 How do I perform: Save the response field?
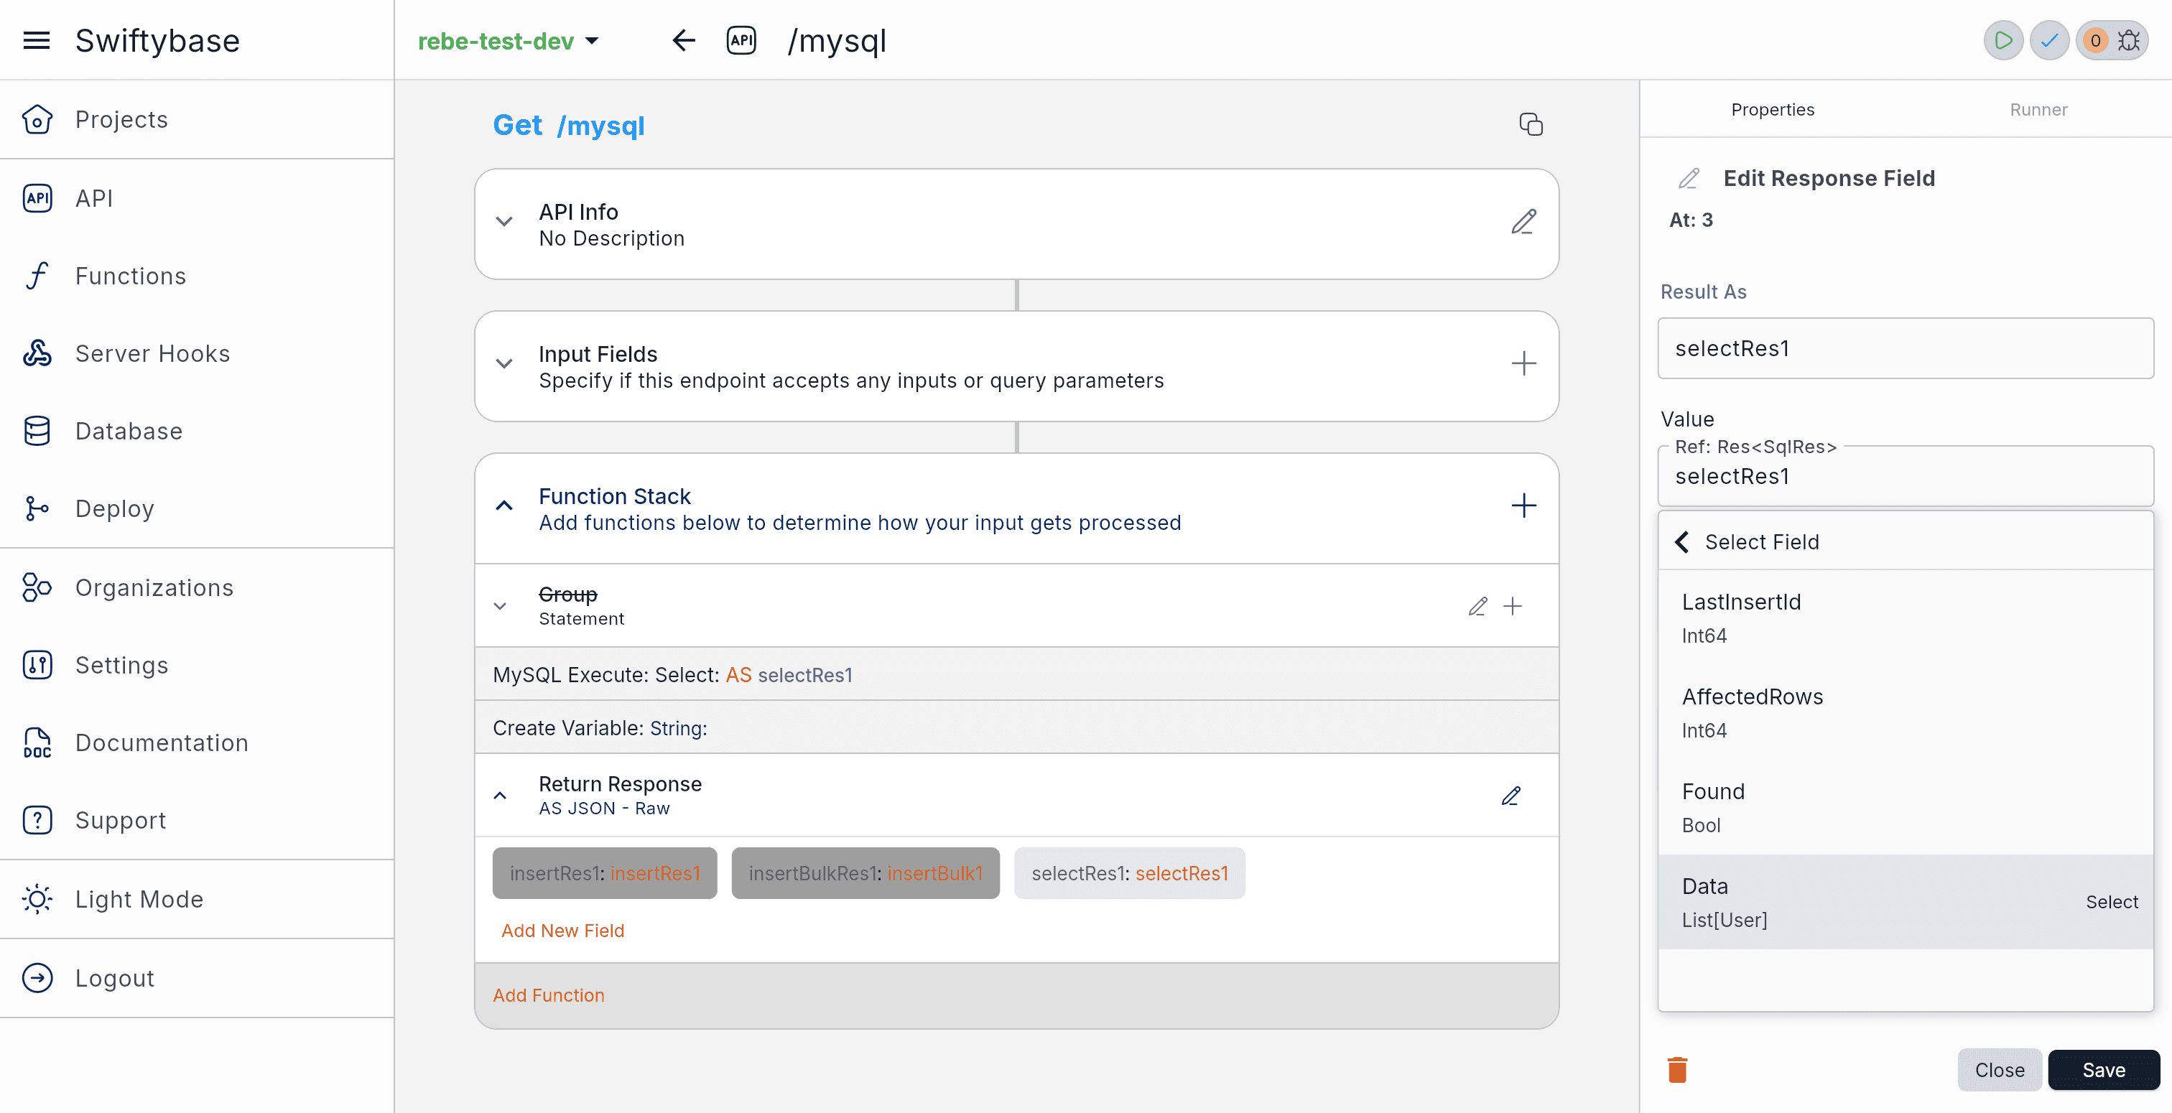(2104, 1070)
